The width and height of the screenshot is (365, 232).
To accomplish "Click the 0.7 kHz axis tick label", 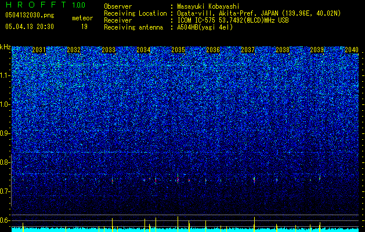I will coord(5,191).
